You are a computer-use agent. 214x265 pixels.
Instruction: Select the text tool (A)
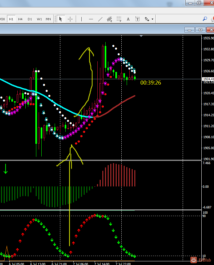[128, 19]
